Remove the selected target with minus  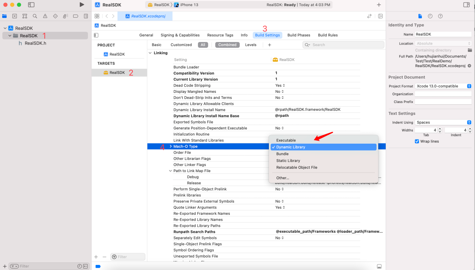[104, 257]
